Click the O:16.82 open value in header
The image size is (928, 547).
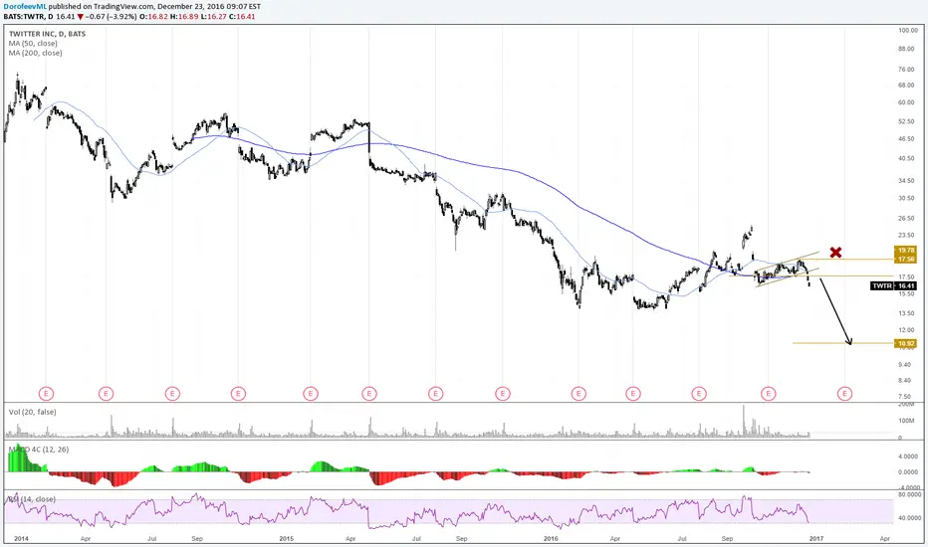(155, 17)
